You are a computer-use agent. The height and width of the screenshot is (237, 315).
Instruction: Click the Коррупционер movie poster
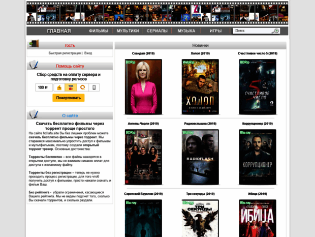(258, 157)
